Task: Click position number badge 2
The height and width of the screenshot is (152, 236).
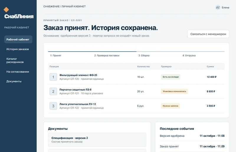Action: [53, 91]
